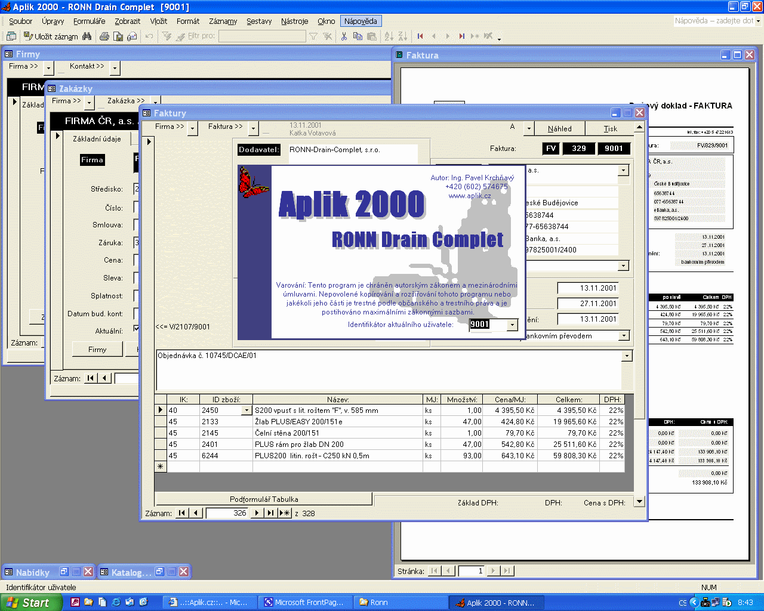Click the Copy icon in the toolbar
Image resolution: width=764 pixels, height=611 pixels.
click(x=358, y=36)
